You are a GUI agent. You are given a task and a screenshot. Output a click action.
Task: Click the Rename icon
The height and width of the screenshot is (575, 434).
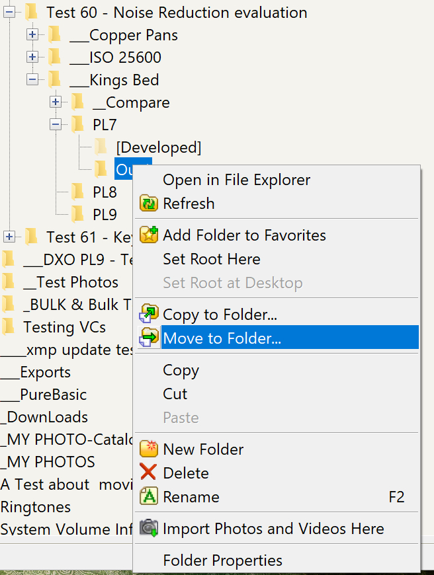[x=149, y=497]
